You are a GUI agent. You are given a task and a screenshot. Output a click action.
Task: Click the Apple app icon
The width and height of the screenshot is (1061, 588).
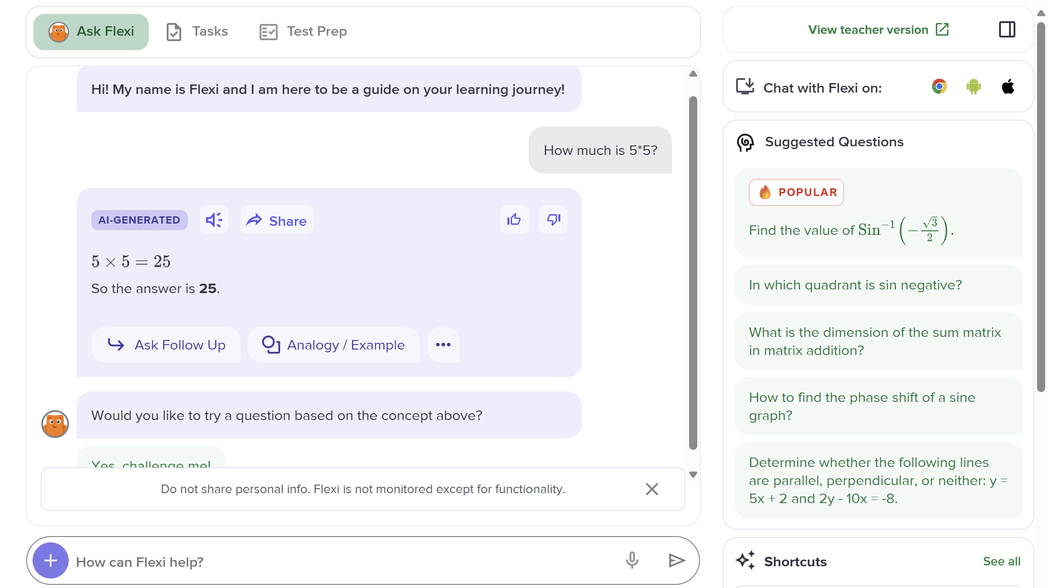(1008, 86)
